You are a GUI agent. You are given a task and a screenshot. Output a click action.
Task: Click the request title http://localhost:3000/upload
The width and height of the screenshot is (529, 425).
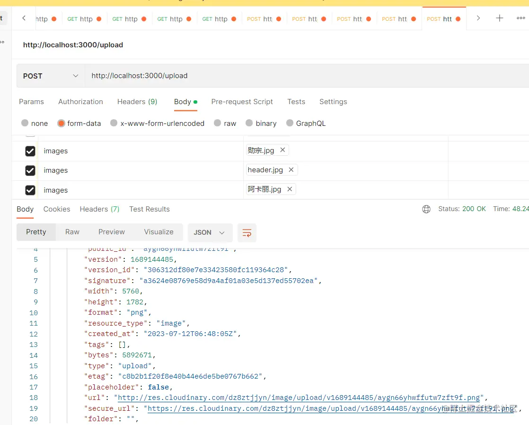[x=73, y=45]
